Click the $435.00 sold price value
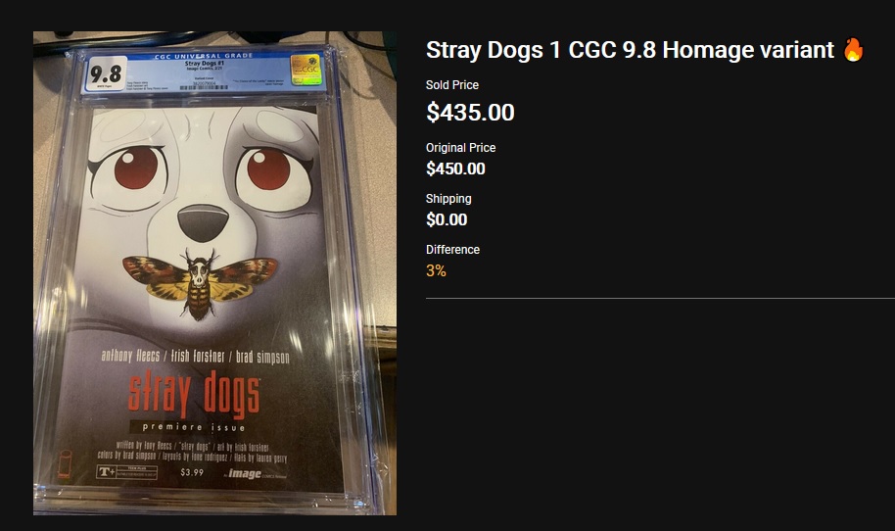 470,112
